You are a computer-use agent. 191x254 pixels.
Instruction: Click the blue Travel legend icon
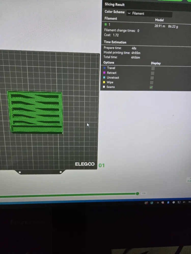point(104,68)
